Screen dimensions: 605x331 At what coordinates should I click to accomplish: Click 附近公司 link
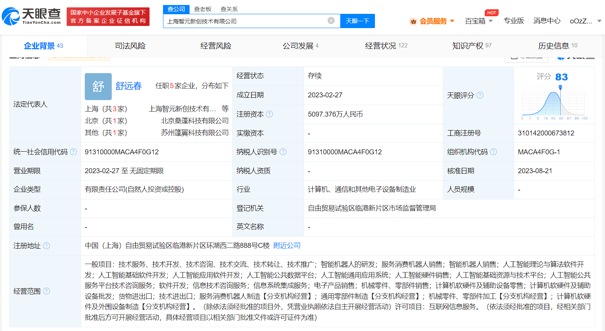click(287, 246)
